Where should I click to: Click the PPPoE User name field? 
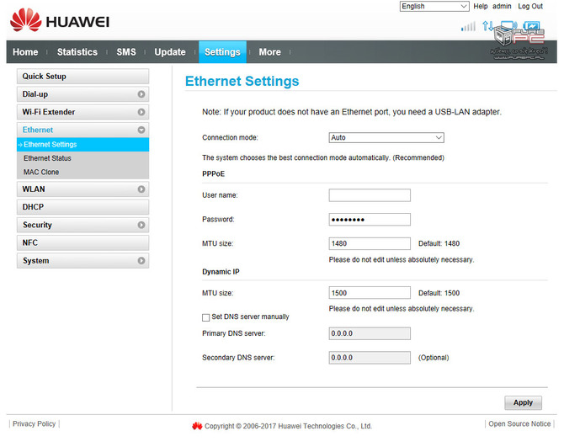[x=370, y=195]
